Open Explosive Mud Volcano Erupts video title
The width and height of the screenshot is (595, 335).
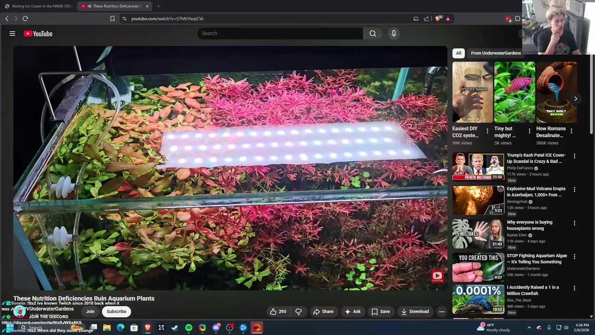tap(536, 192)
